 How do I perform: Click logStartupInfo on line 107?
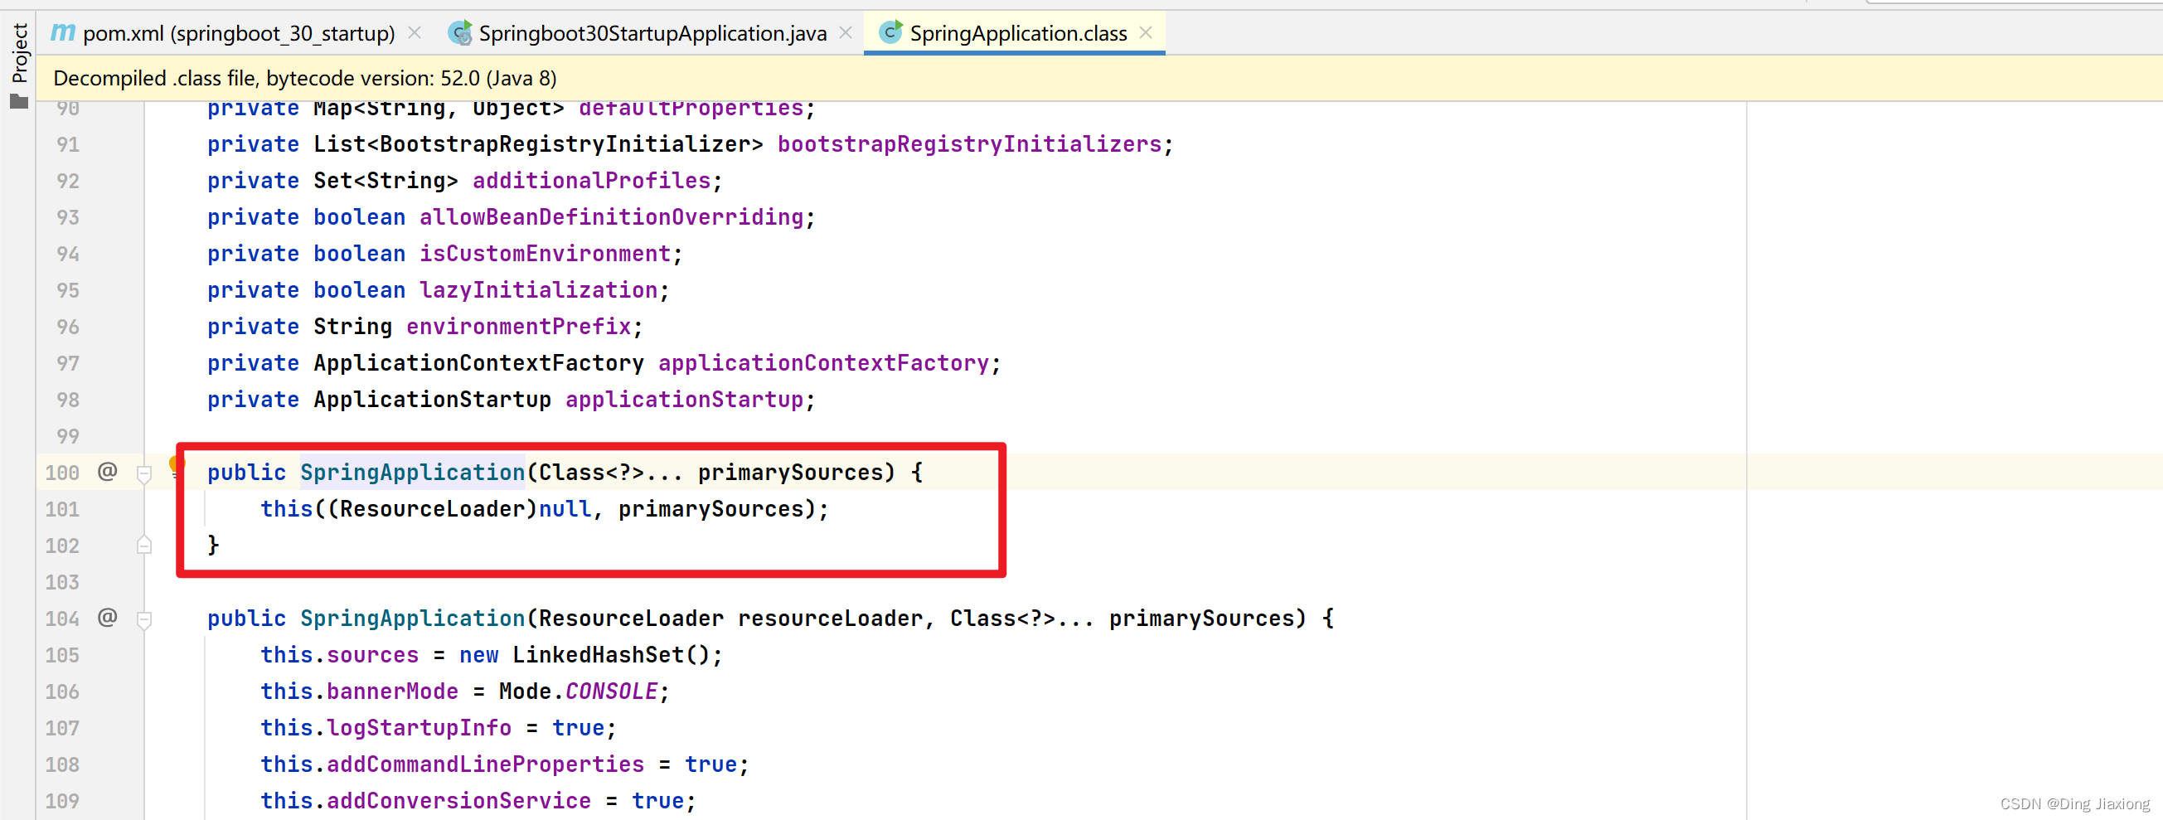pyautogui.click(x=418, y=729)
